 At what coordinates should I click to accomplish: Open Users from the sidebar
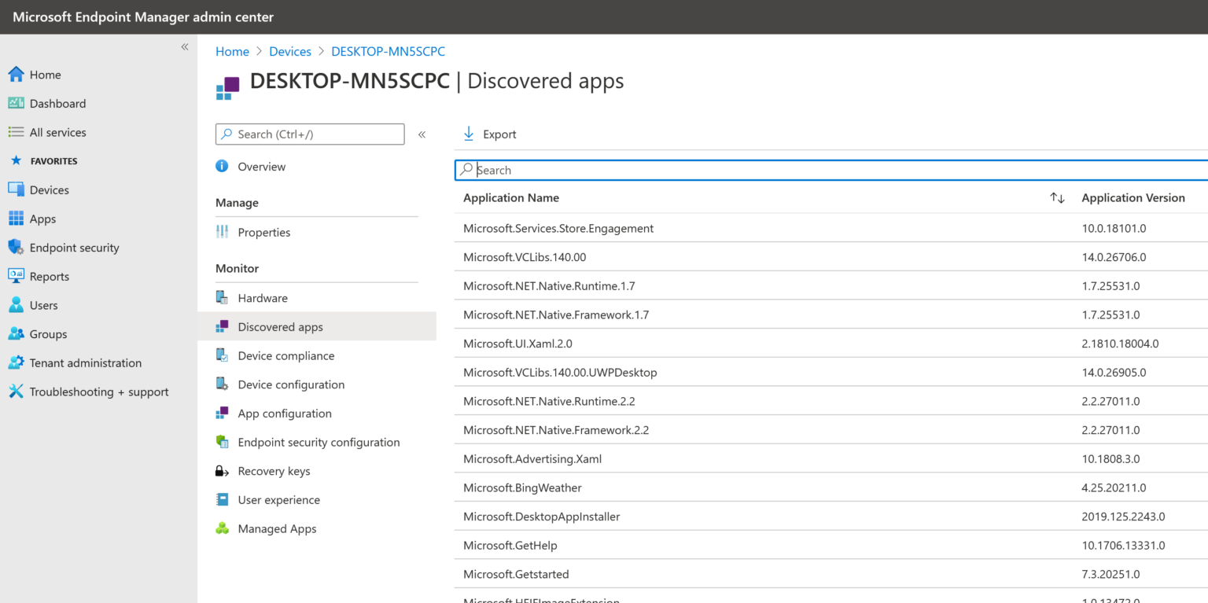point(43,305)
